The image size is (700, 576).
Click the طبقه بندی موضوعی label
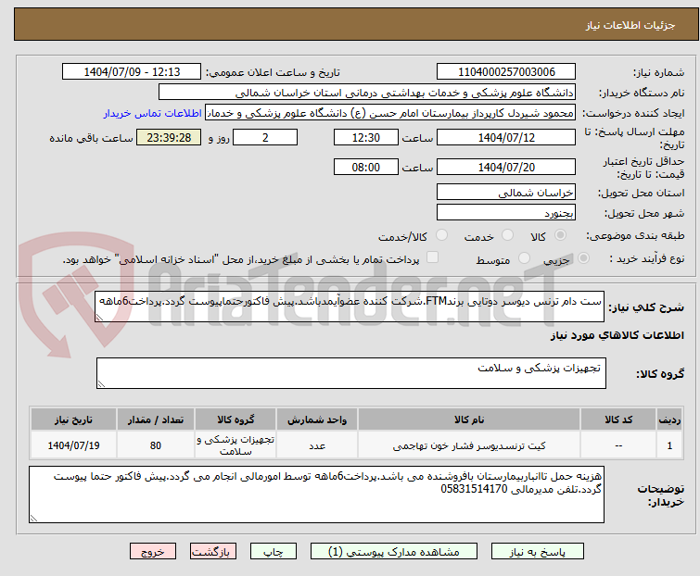click(635, 235)
